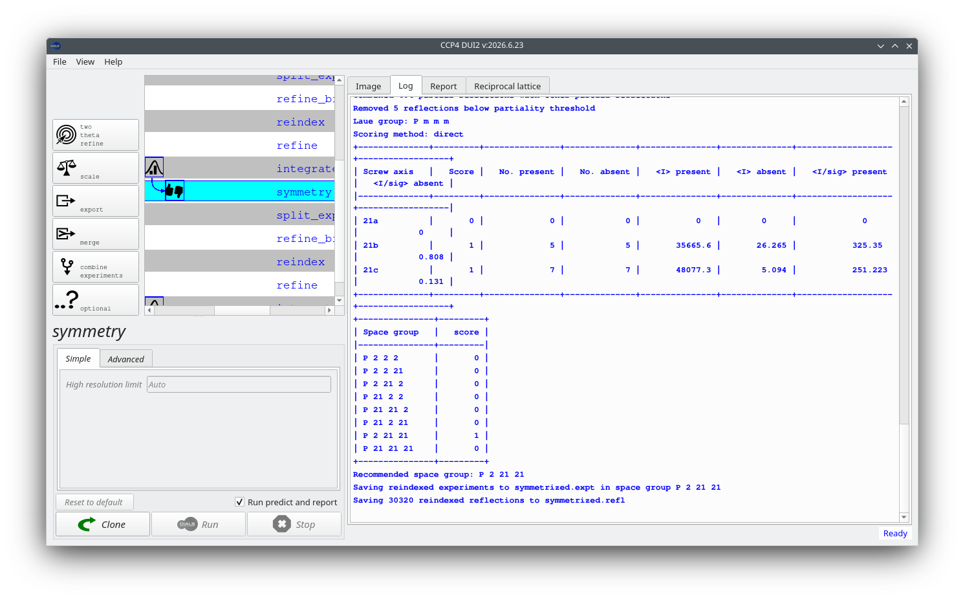Click the integrate node bell-curve icon
This screenshot has width=965, height=601.
coord(154,168)
